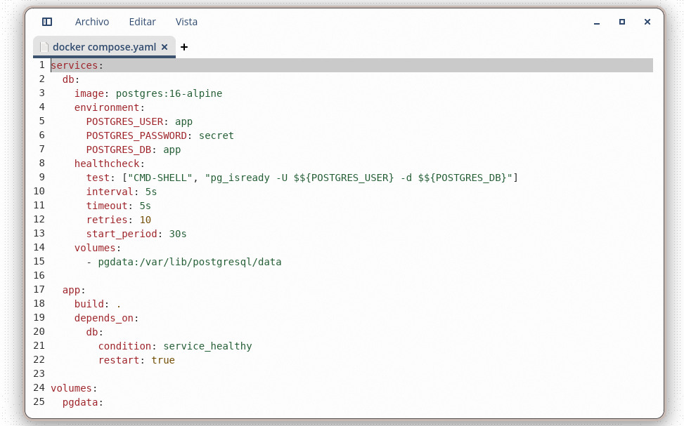Click line number 23 in gutter

(39, 374)
